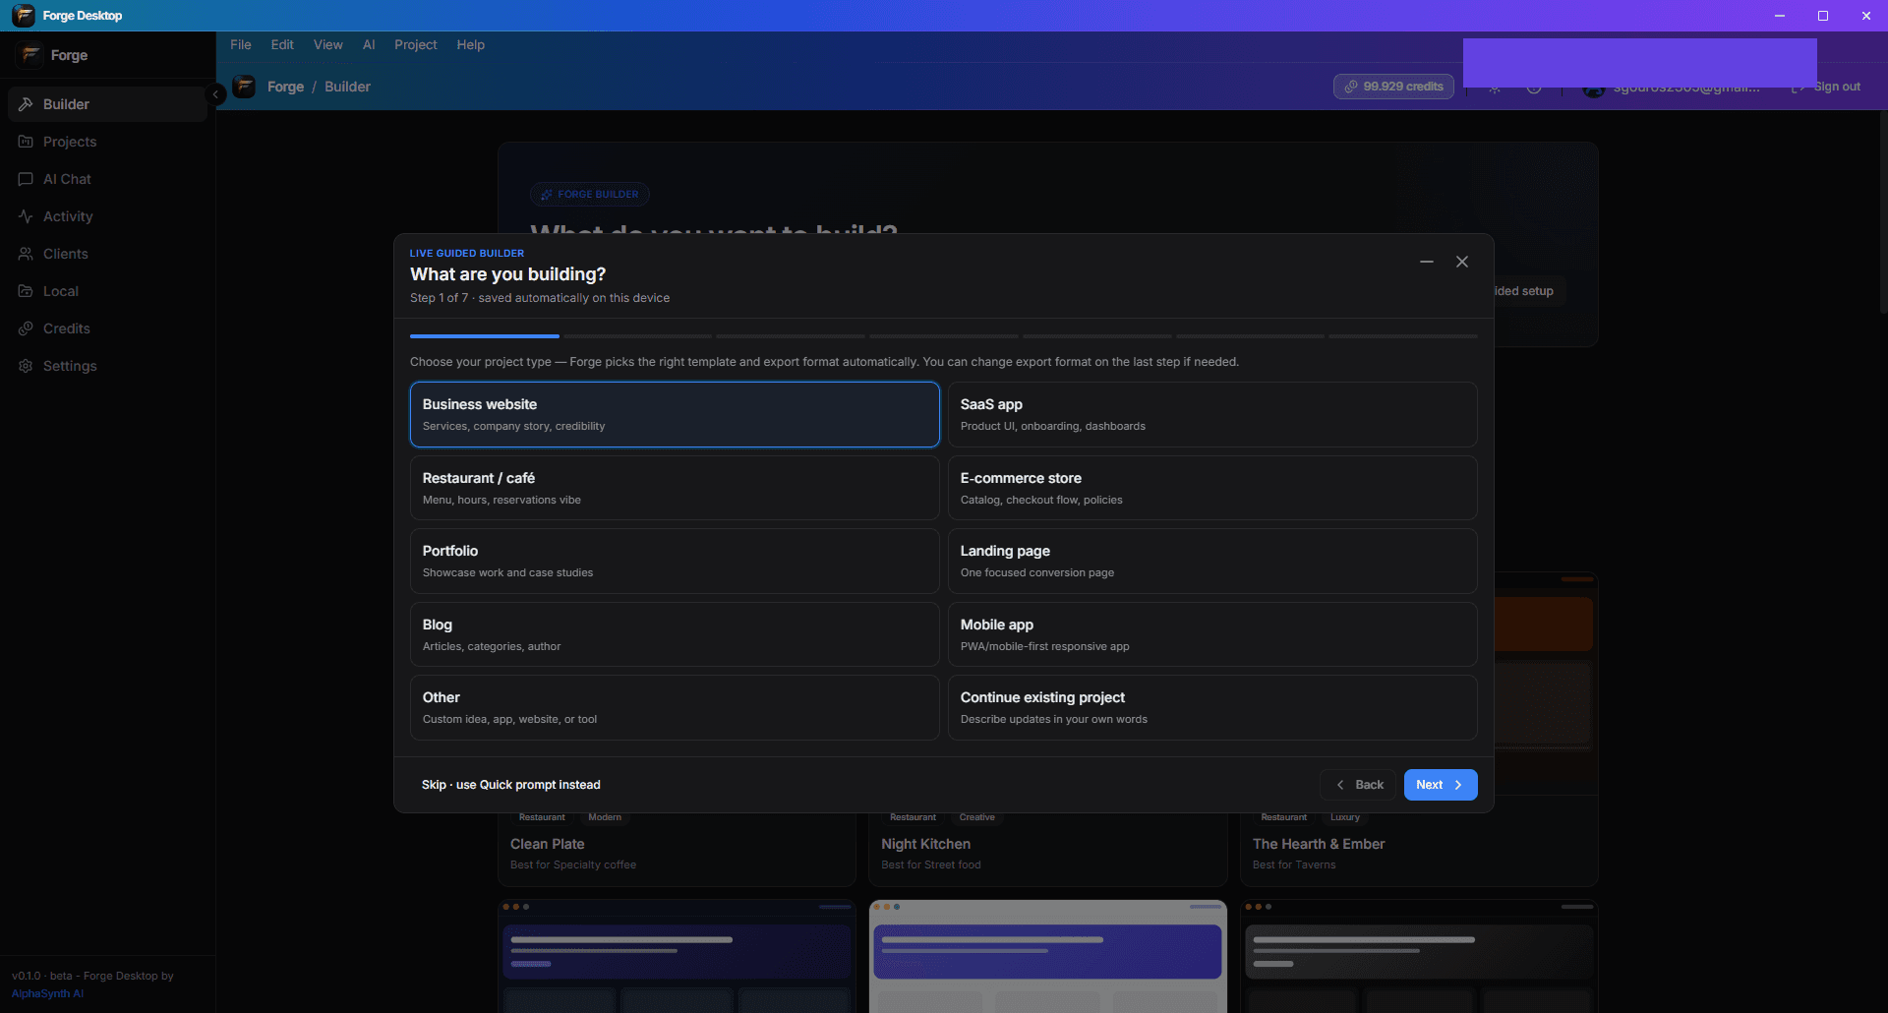
Task: Choose the Restaurant / café option
Action: pyautogui.click(x=675, y=488)
